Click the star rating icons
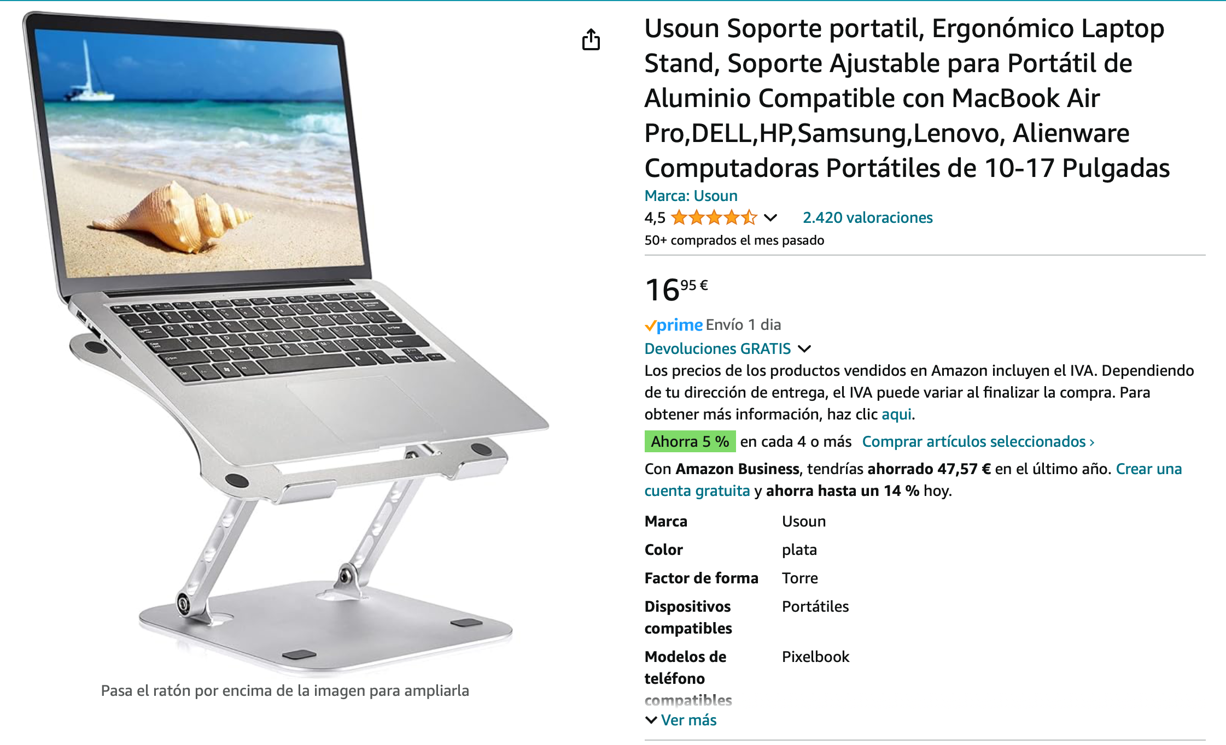 (x=714, y=217)
